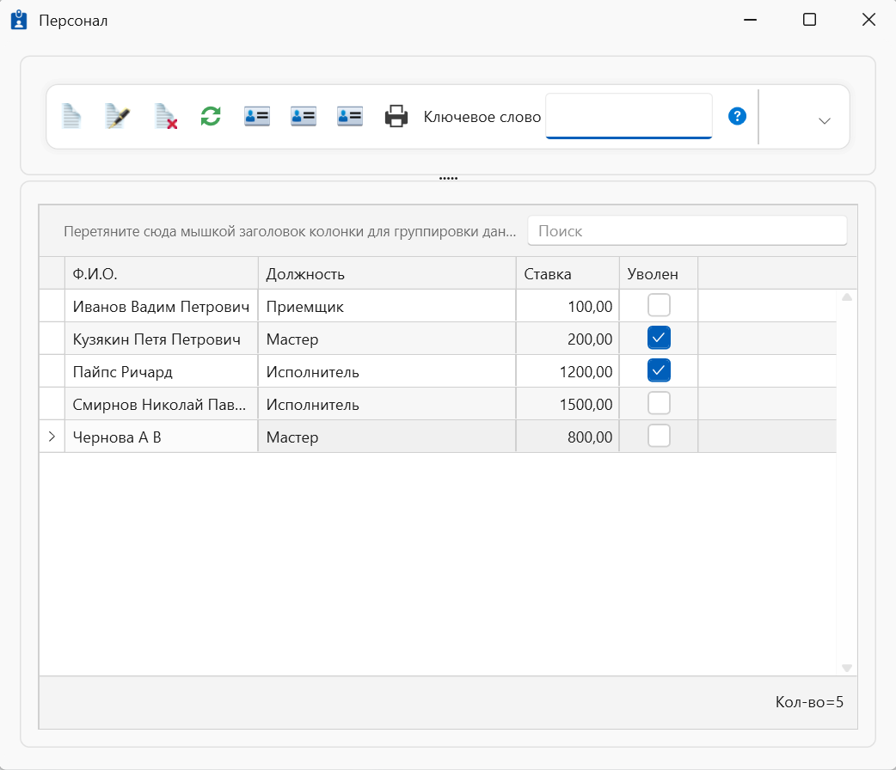This screenshot has width=896, height=770.
Task: Select the Чернова А В name cell
Action: coord(162,437)
